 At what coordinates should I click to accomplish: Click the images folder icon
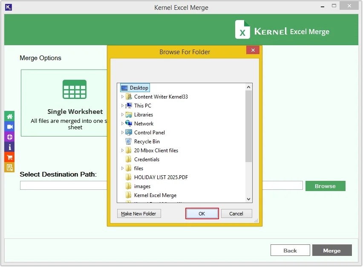[x=129, y=186]
